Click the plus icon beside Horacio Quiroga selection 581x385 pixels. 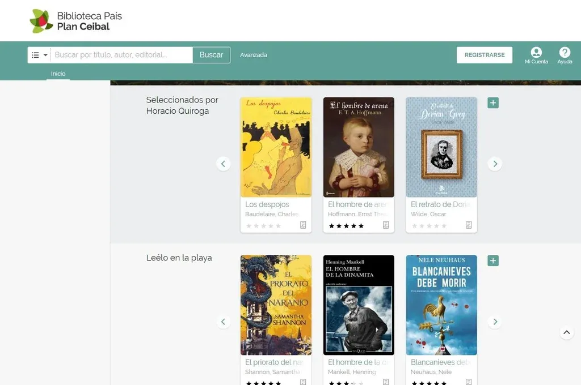coord(493,103)
